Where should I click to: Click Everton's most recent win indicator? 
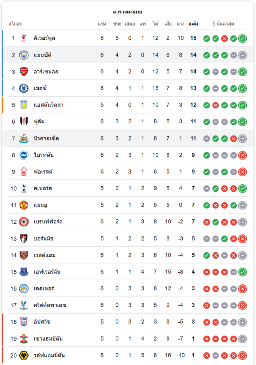[x=243, y=272]
